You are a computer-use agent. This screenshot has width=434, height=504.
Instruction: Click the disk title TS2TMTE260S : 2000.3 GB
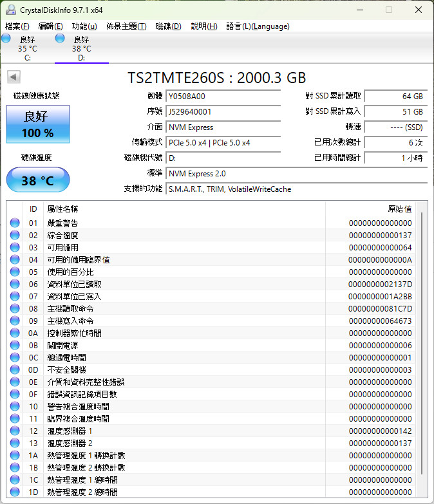[x=217, y=78]
